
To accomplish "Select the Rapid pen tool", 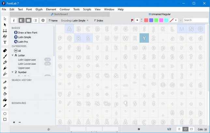I will pos(5,68).
